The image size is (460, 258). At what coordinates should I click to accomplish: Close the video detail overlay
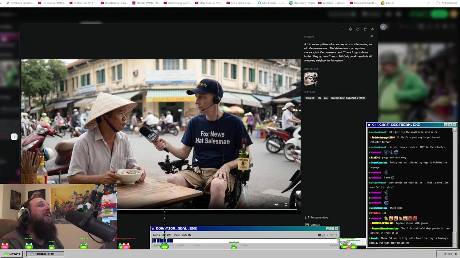pyautogui.click(x=383, y=27)
